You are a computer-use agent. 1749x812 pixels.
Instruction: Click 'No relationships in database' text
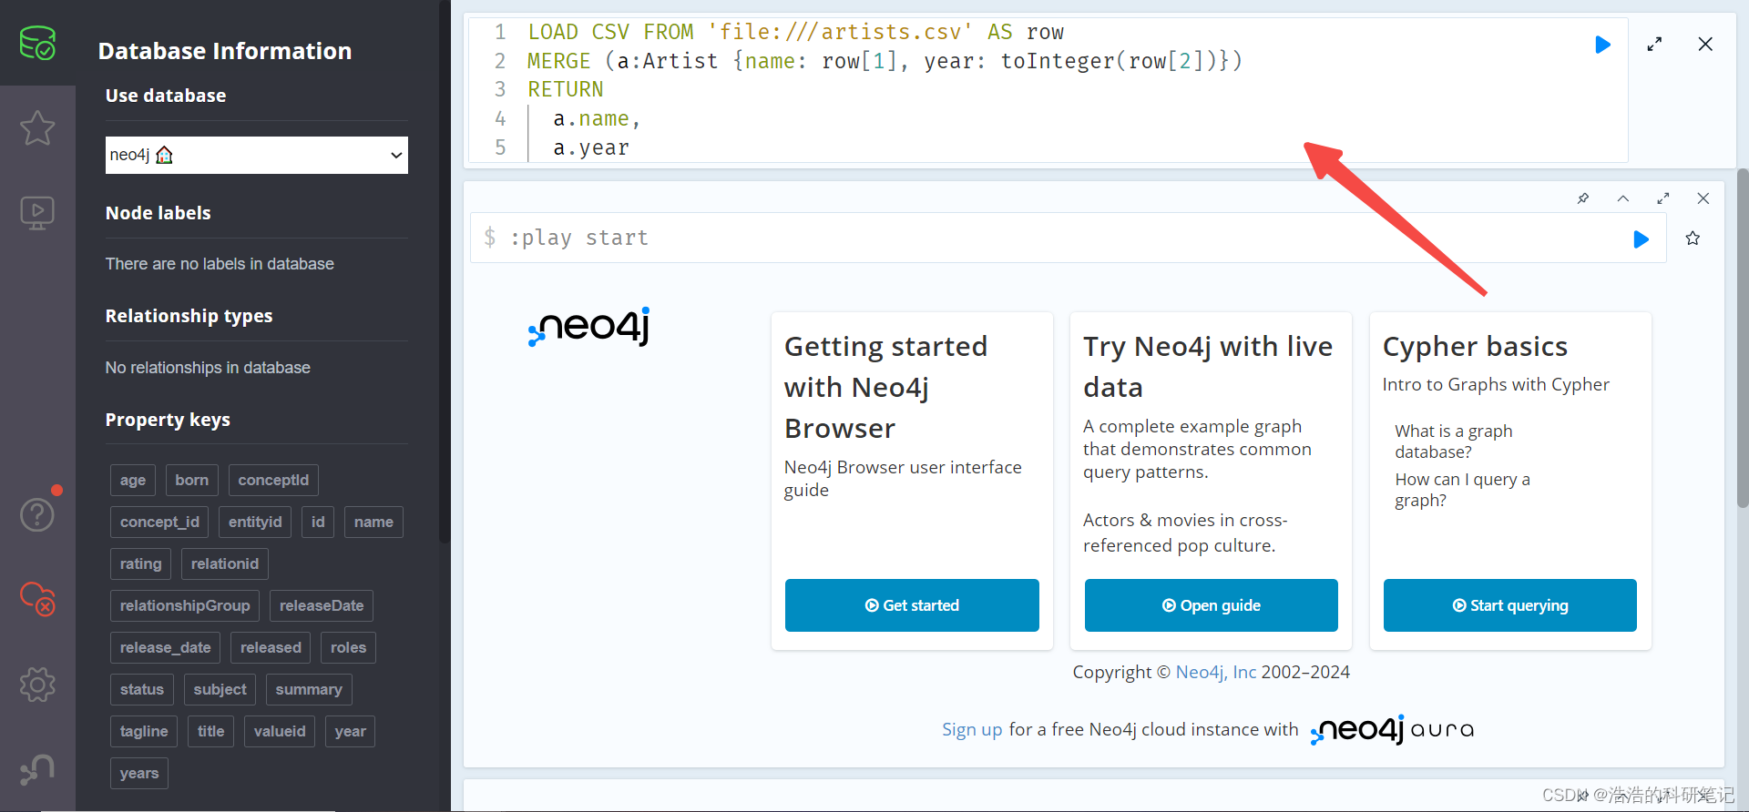click(208, 368)
